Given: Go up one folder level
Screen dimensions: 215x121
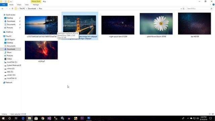Looking at the screenshot, I should [x=12, y=8].
